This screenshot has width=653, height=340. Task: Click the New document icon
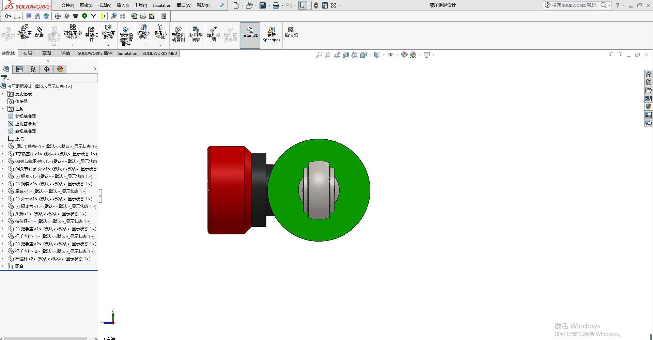coord(236,5)
